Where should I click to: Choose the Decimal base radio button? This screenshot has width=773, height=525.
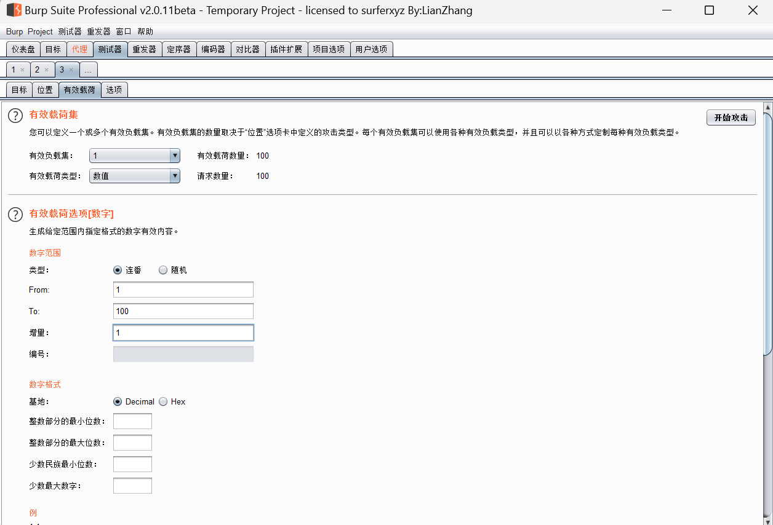point(118,401)
